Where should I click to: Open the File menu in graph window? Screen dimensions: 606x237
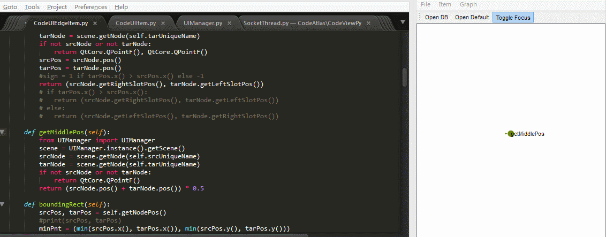426,4
